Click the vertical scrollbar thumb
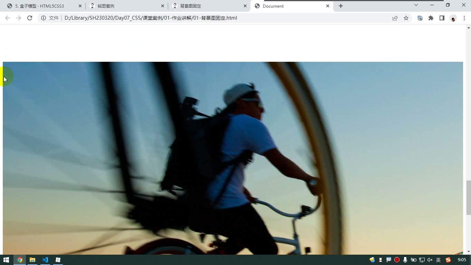 469,197
